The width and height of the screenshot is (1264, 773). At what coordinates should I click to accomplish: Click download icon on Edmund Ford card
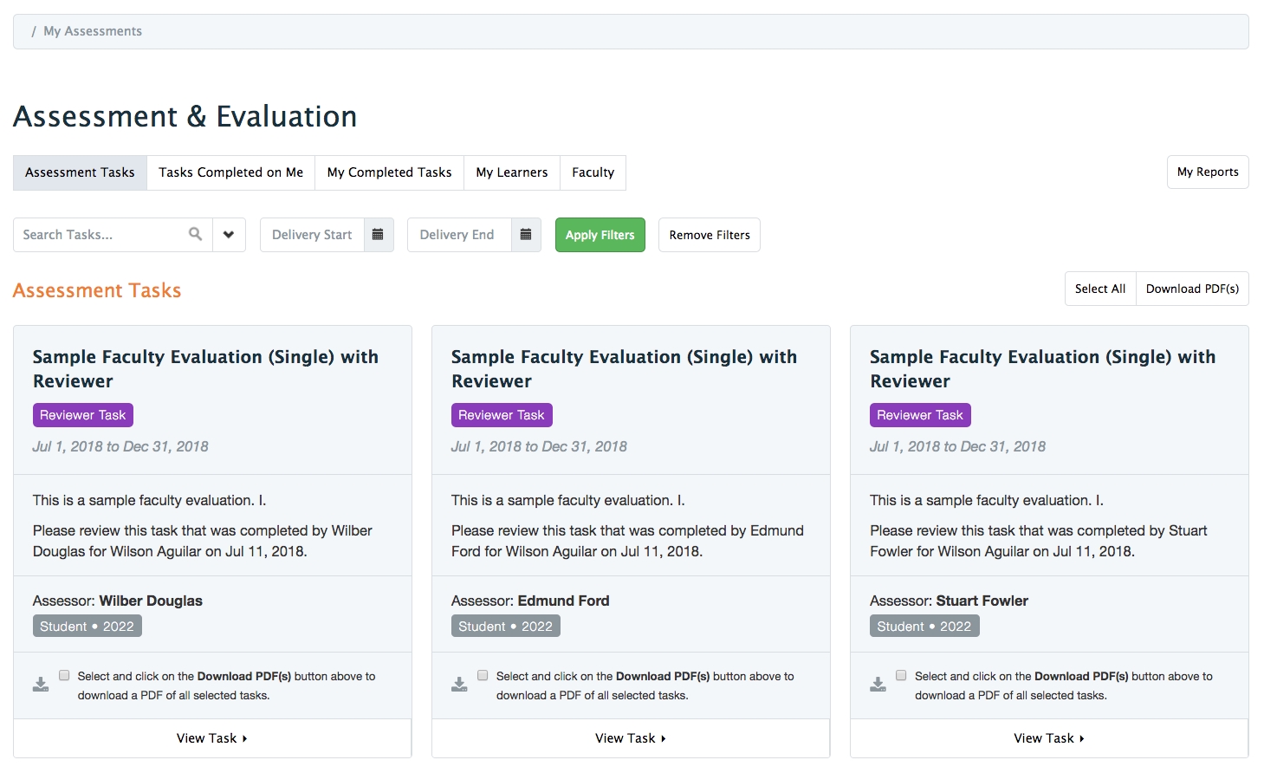[x=459, y=685]
